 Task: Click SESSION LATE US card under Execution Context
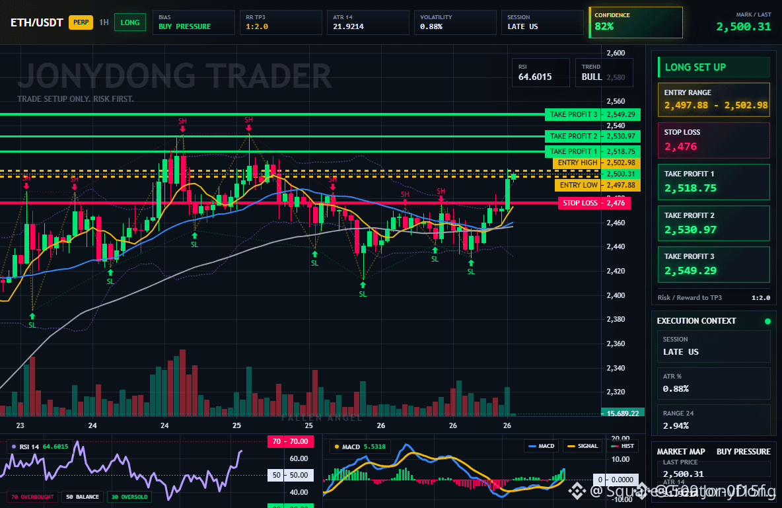(714, 346)
